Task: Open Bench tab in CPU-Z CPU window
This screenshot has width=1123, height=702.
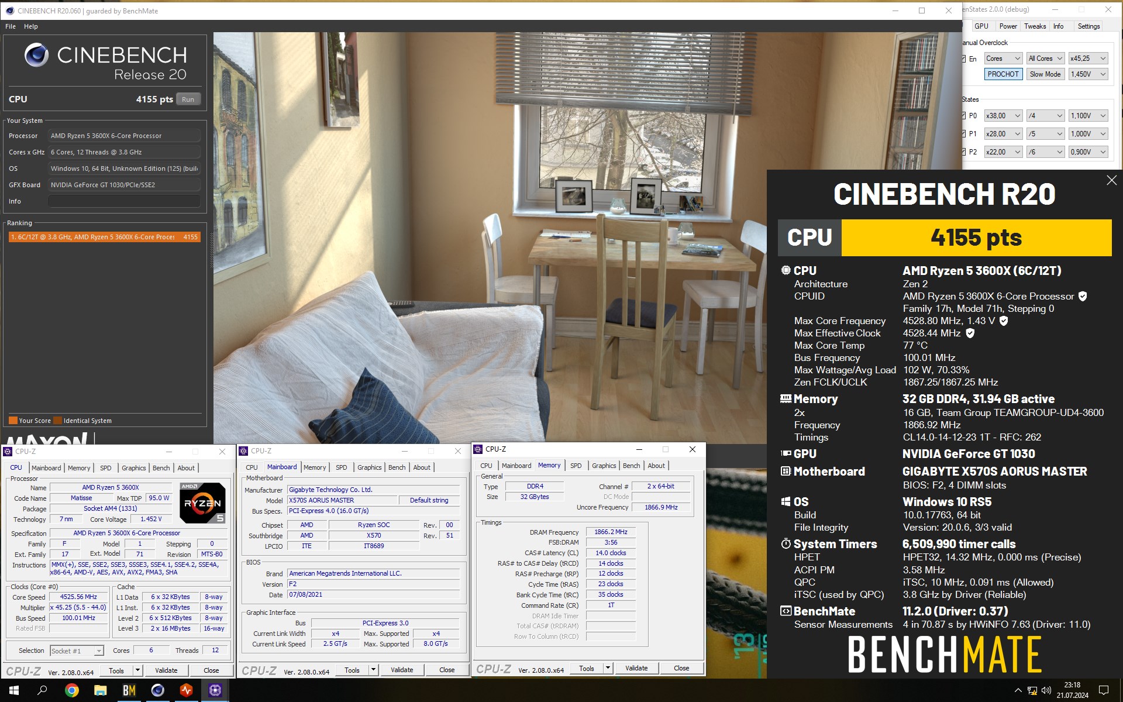Action: [161, 468]
